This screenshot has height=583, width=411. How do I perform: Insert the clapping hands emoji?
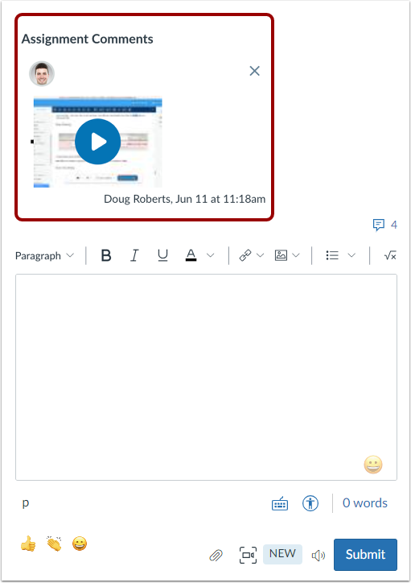tap(54, 544)
